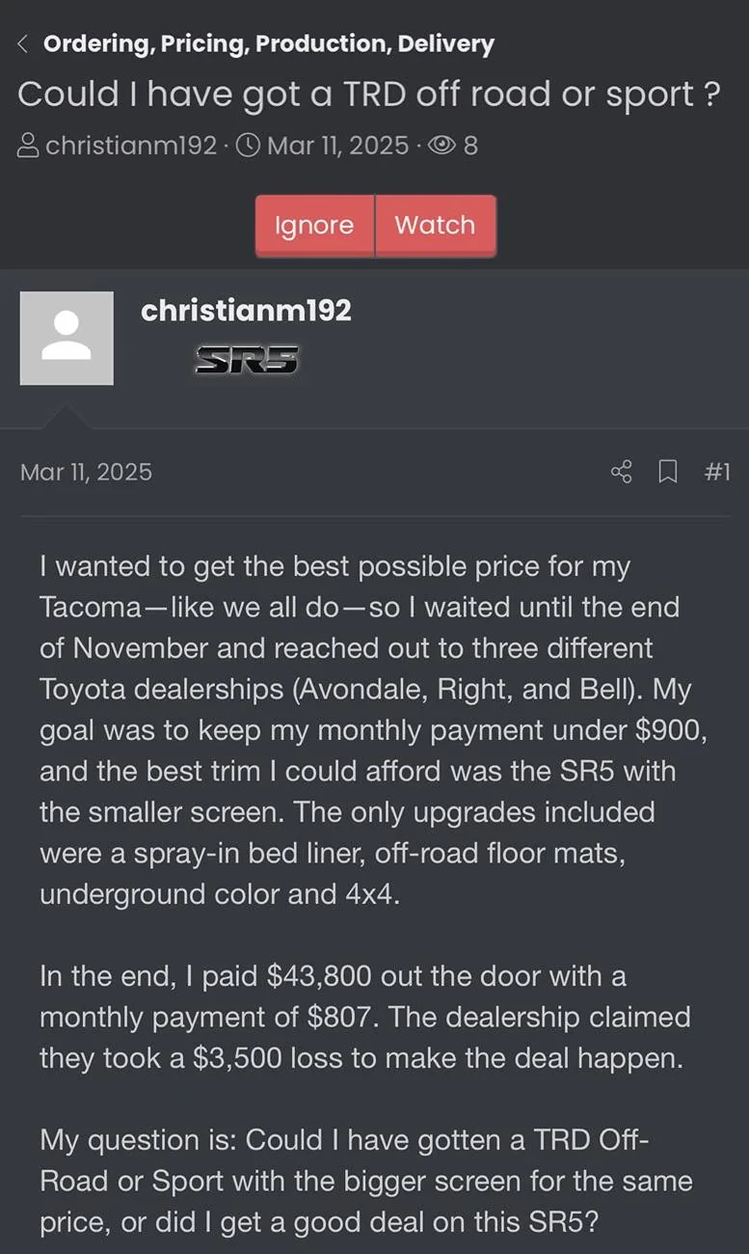Click the view count number 8

pos(470,146)
